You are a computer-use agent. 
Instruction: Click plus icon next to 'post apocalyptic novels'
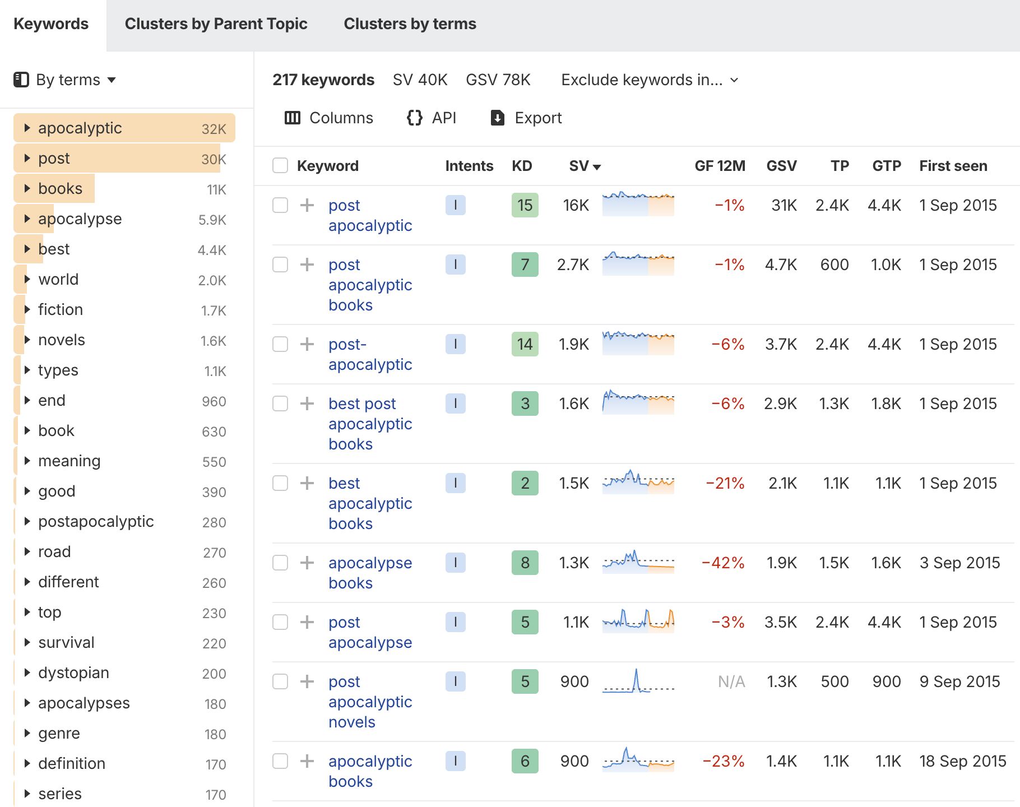(x=307, y=681)
